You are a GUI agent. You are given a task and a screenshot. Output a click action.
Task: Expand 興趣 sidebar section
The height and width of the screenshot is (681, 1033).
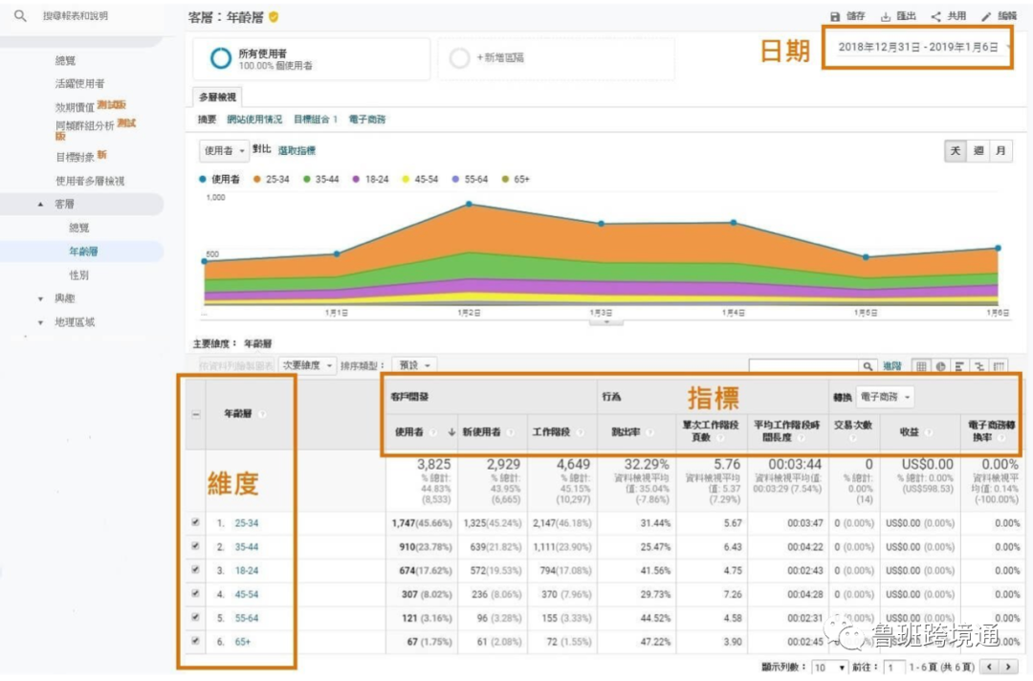pyautogui.click(x=40, y=299)
